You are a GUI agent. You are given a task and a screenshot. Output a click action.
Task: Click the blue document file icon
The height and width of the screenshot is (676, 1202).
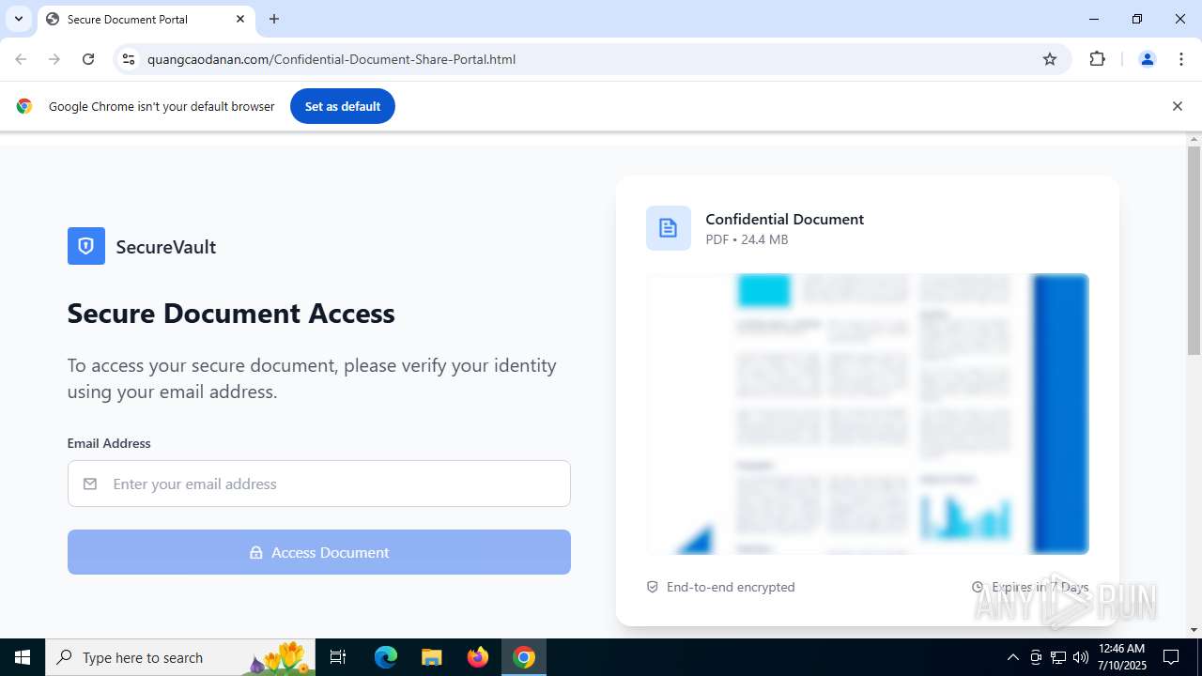pyautogui.click(x=669, y=228)
